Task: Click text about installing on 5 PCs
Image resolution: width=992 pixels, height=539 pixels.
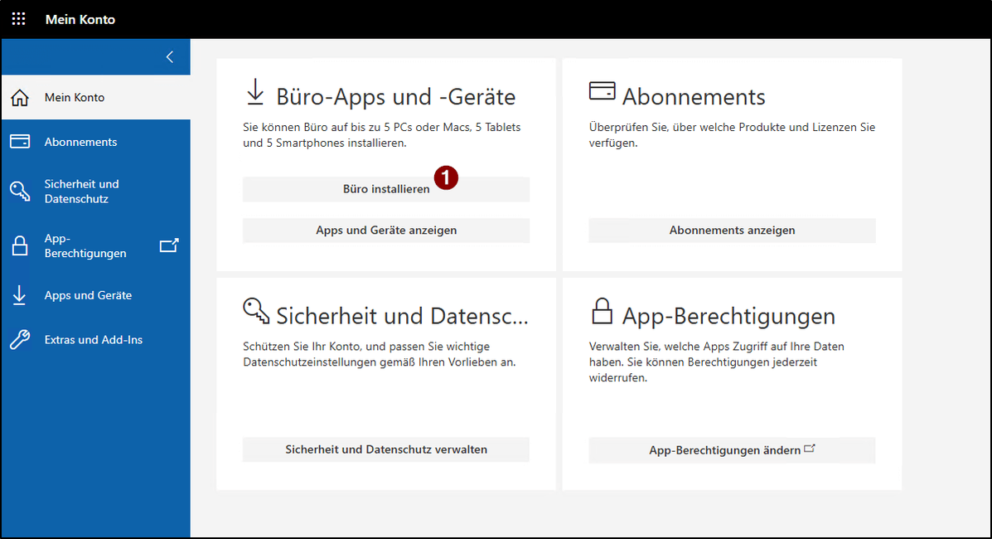Action: (x=382, y=135)
